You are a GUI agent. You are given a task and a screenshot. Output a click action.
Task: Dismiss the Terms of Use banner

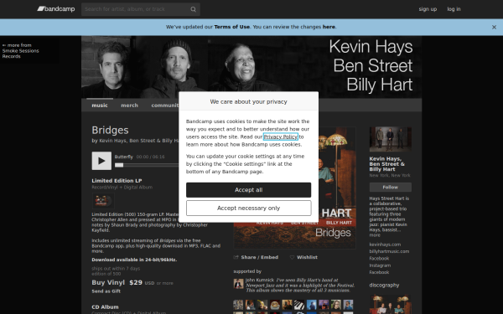pos(494,28)
